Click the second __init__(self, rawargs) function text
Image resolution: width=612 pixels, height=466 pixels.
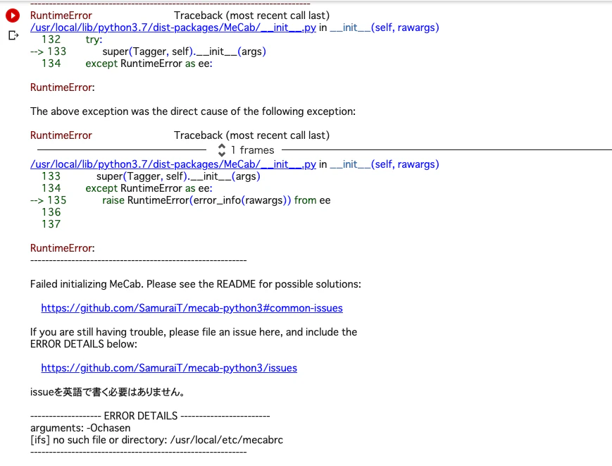[385, 164]
